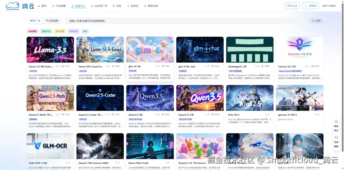Open the Llama-3.3 model cover image
The width and height of the screenshot is (344, 170).
click(50, 50)
